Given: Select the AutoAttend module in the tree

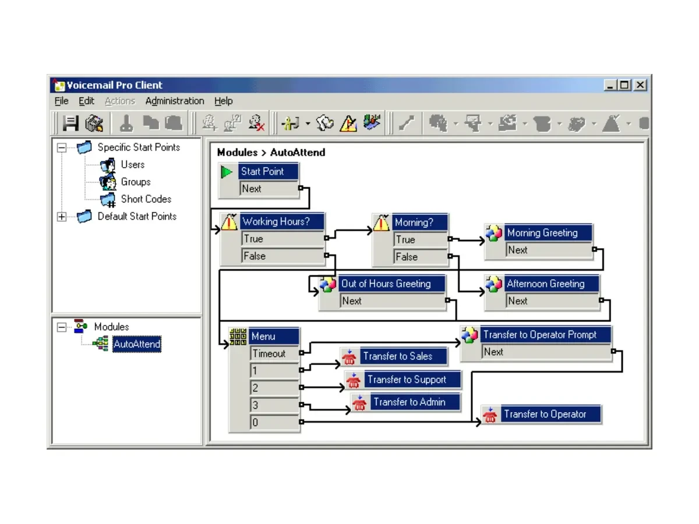Looking at the screenshot, I should click(136, 344).
